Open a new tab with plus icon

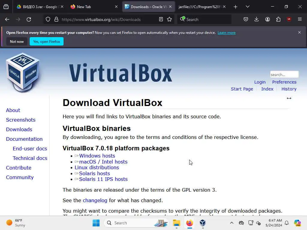tap(236, 7)
